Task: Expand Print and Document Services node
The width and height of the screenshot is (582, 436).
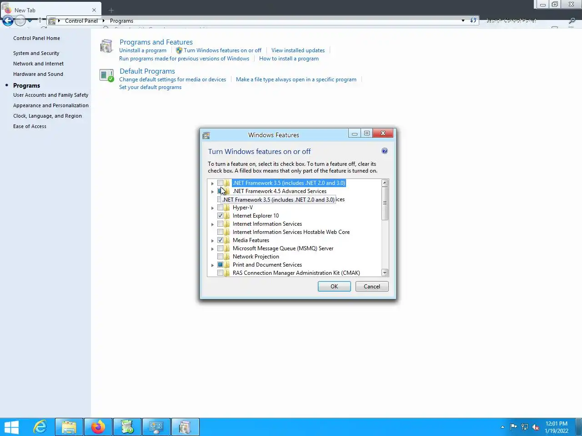Action: point(212,265)
